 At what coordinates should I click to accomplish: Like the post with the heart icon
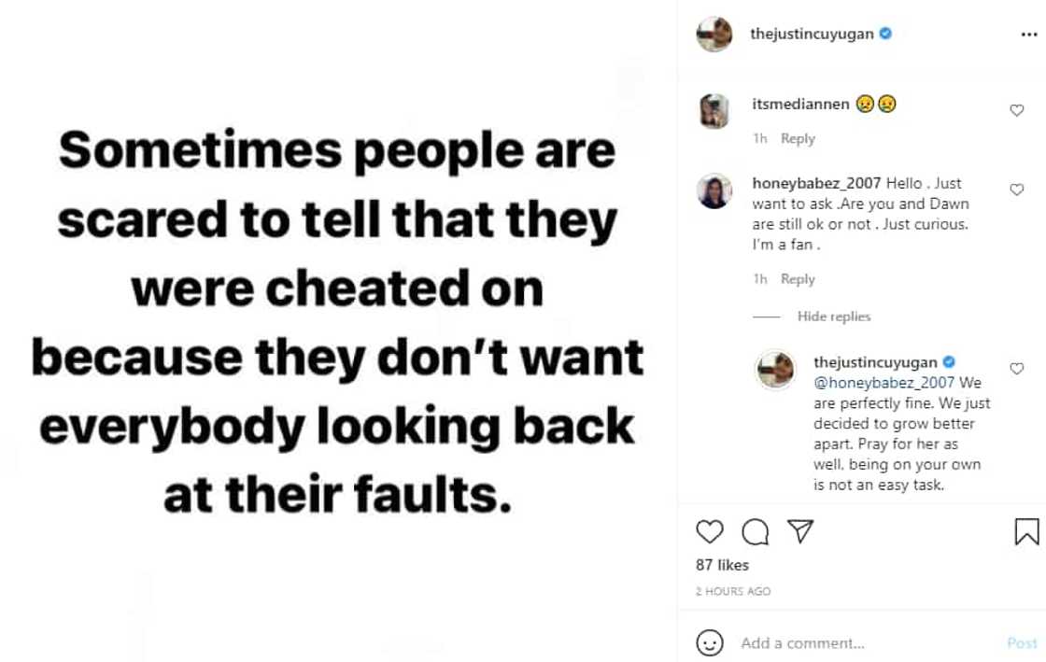coord(710,532)
